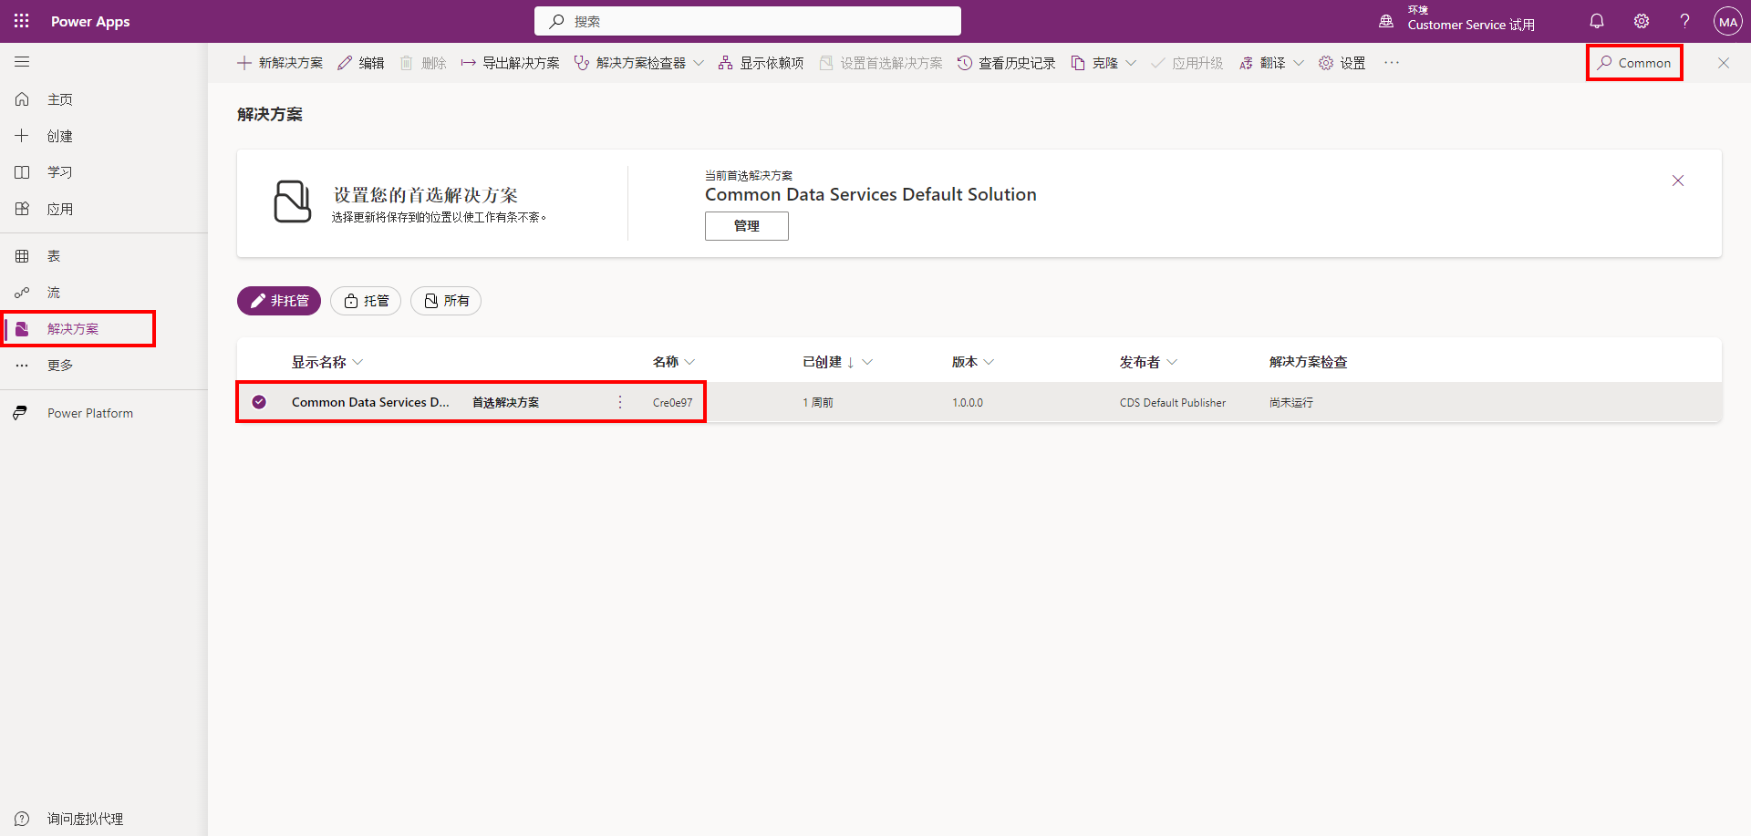Open the 克隆 (Clone) dropdown arrow
This screenshot has height=836, width=1751.
coord(1131,63)
